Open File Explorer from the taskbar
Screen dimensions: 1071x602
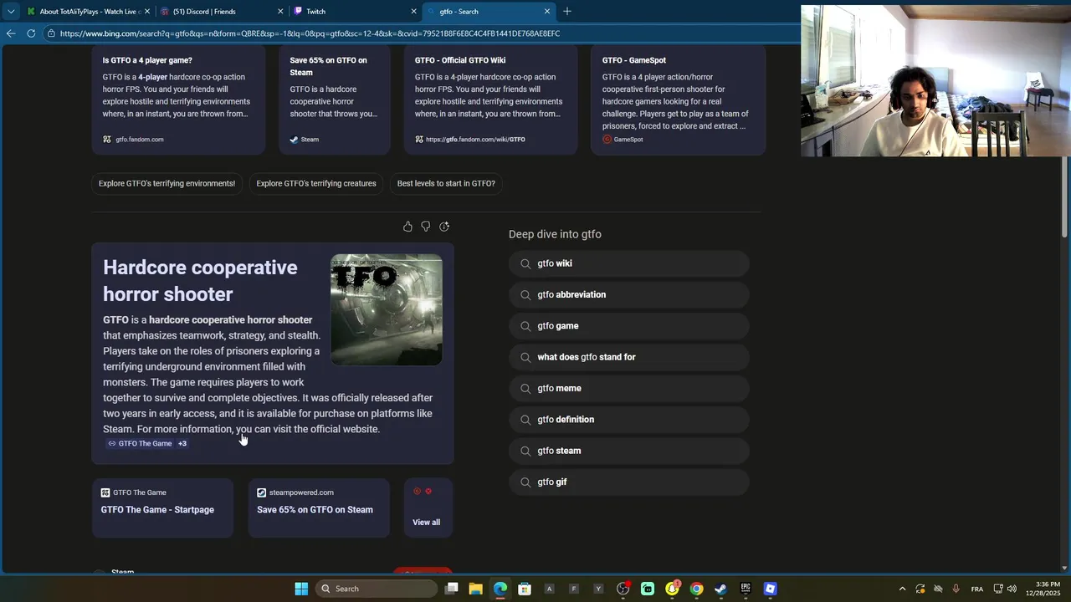pos(475,589)
